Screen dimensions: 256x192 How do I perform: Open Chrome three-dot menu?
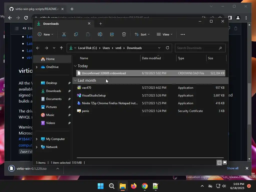coord(246,18)
